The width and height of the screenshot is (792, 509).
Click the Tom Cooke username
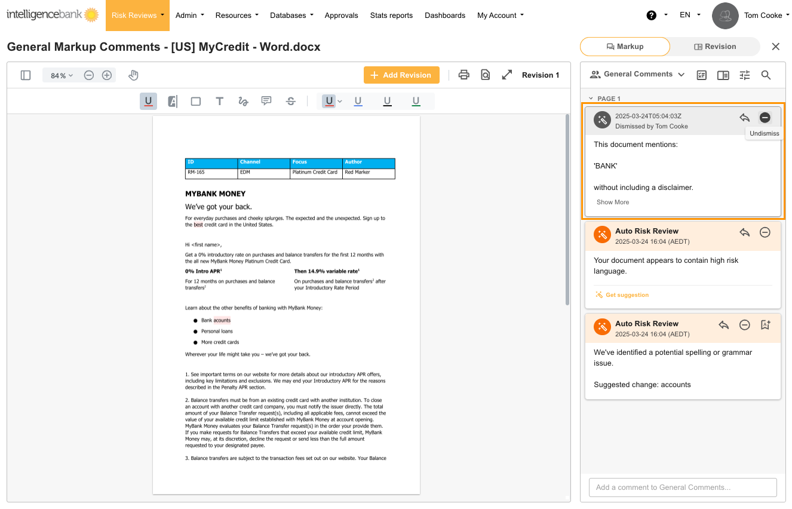click(763, 16)
